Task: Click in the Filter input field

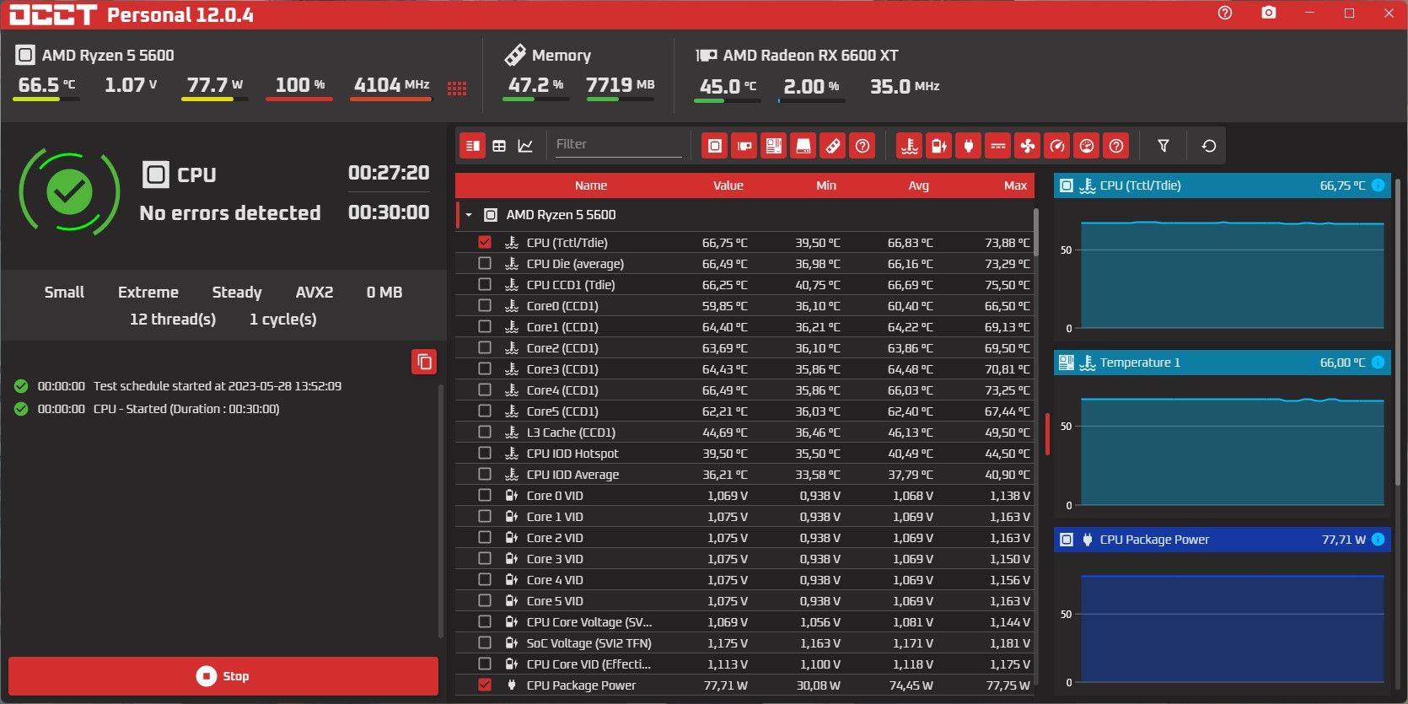Action: click(x=618, y=144)
